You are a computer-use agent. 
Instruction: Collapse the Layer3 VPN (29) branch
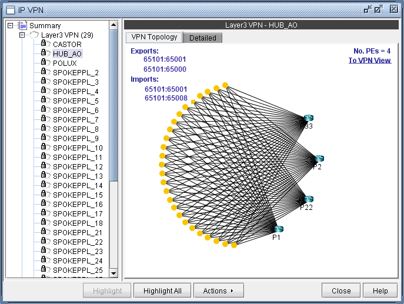[22, 35]
